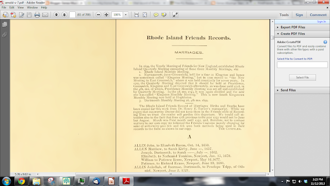The image size is (330, 186).
Task: Go to next page arrow
Action: tap(64, 14)
